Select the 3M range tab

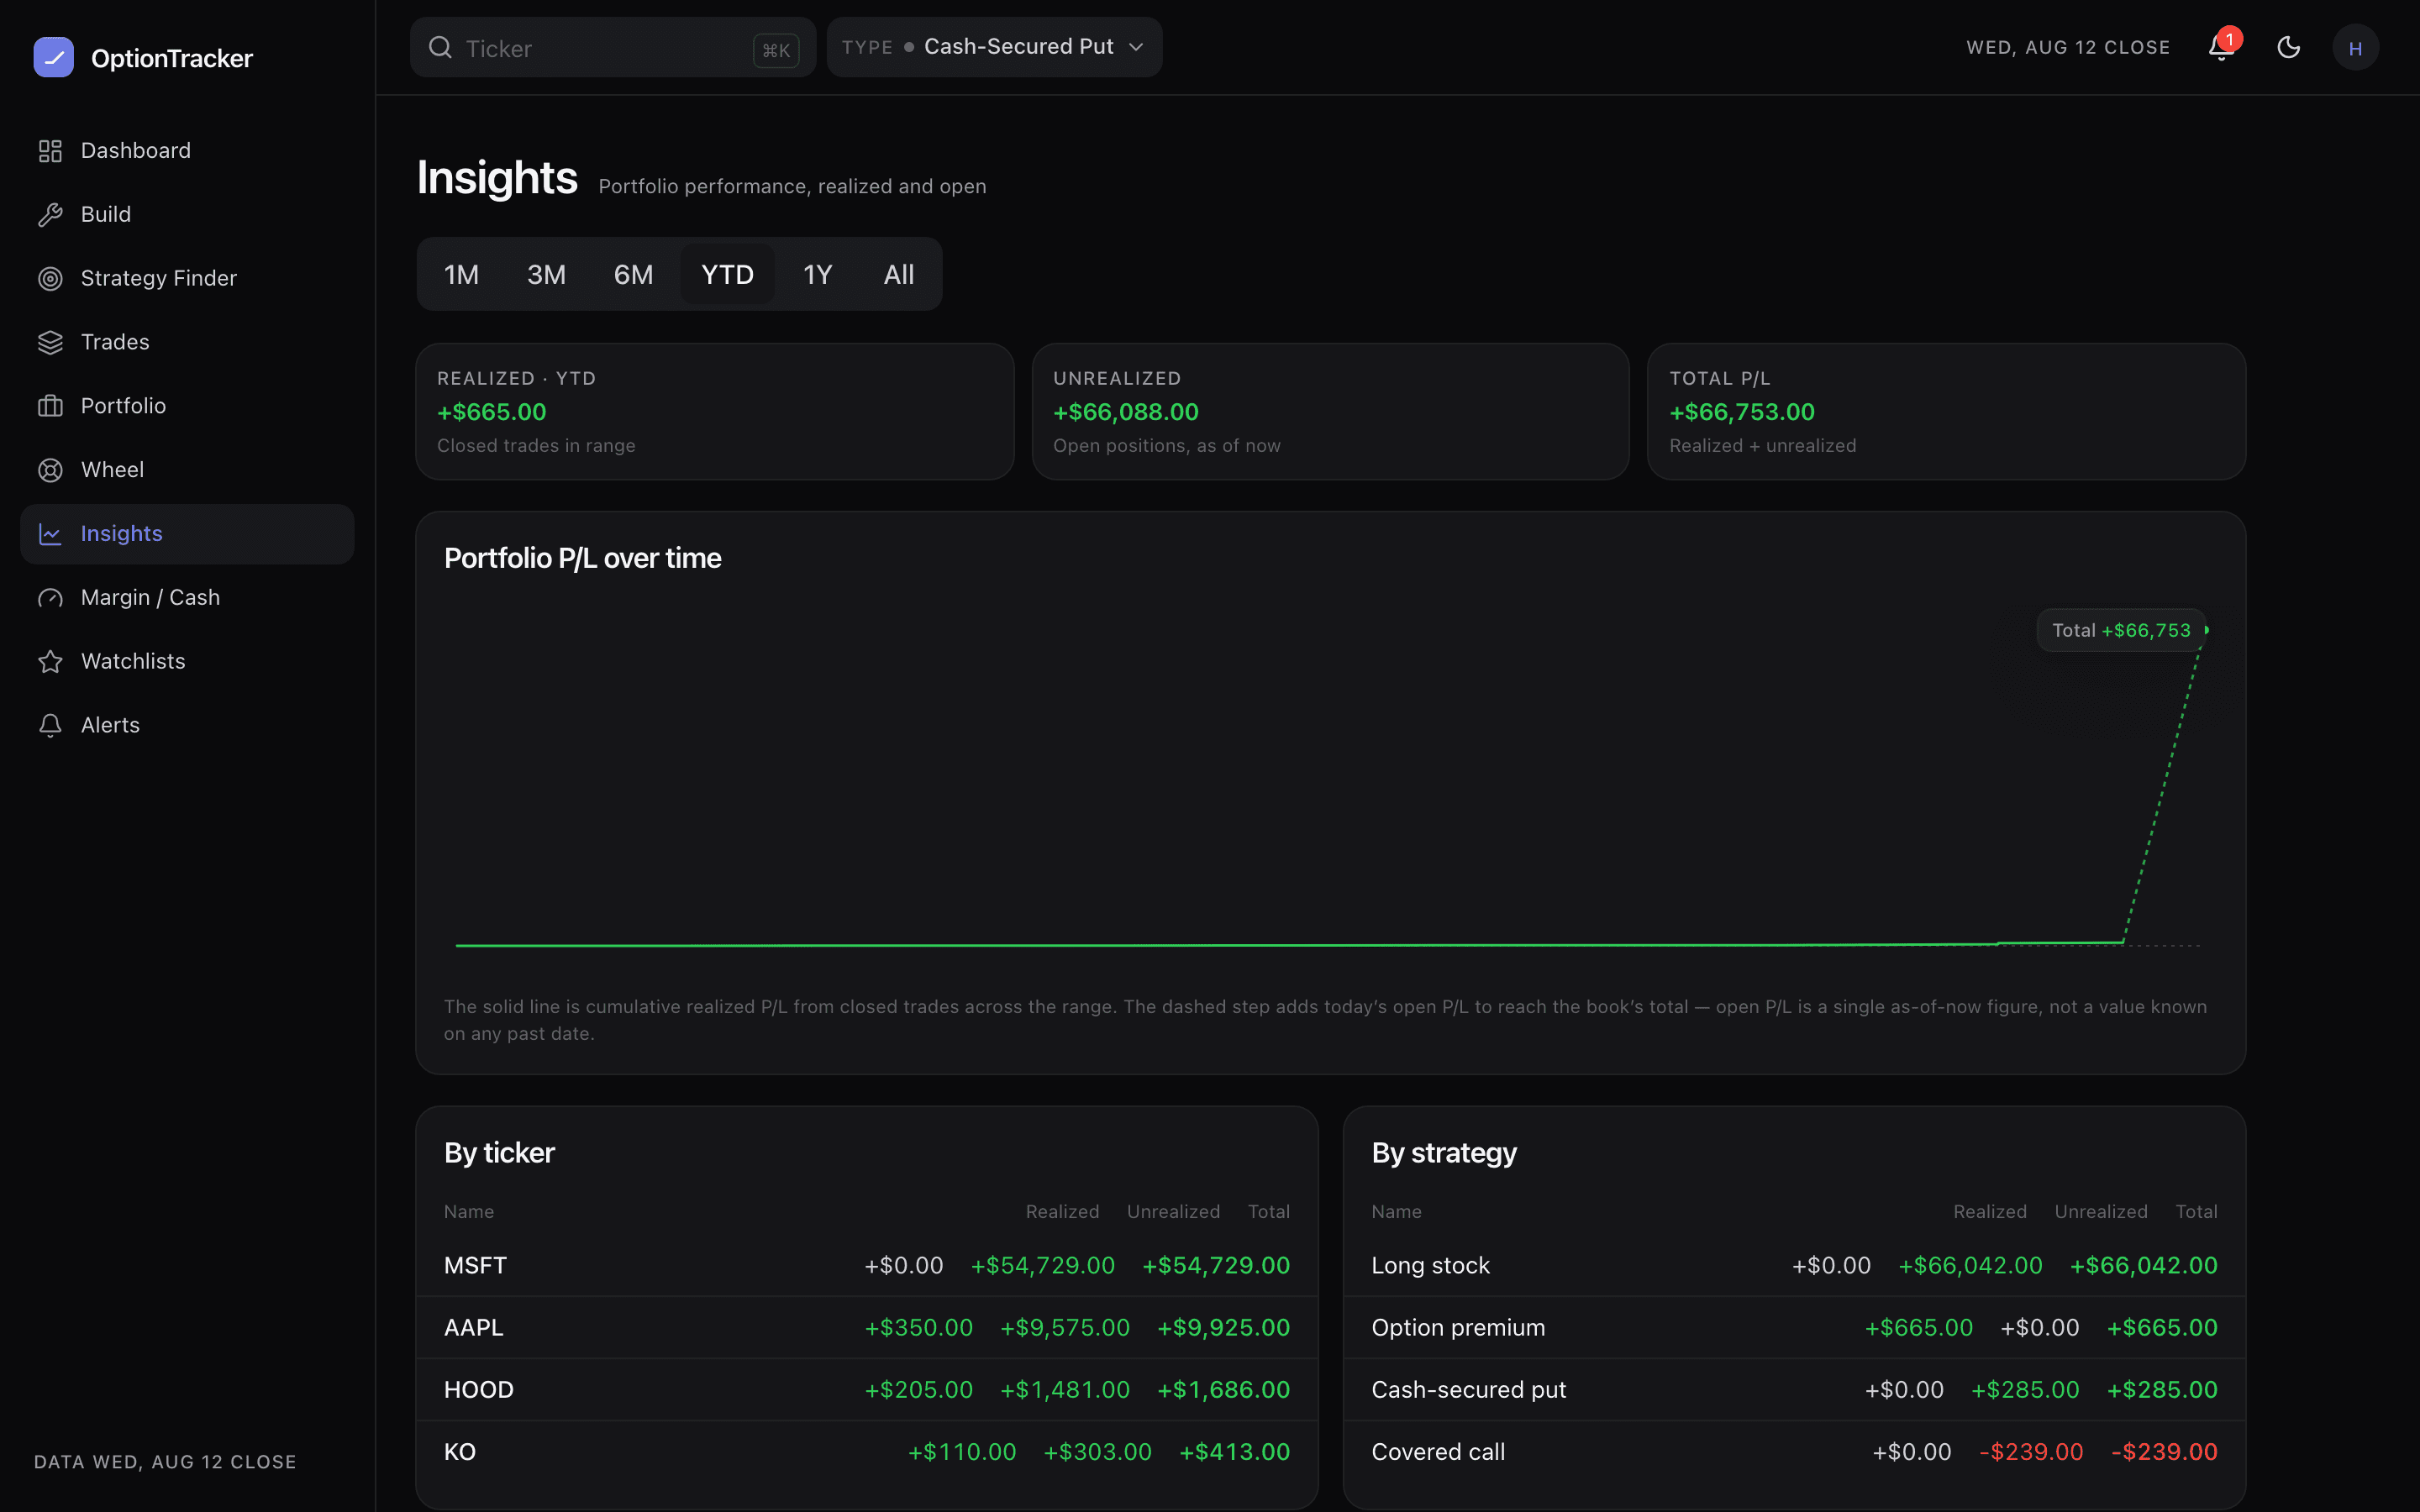(546, 274)
